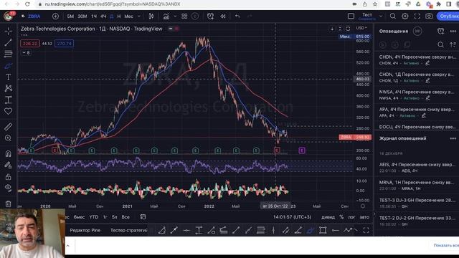Switch to the 4Ч timeframe
Screen dimensions: 459x258
click(103, 16)
